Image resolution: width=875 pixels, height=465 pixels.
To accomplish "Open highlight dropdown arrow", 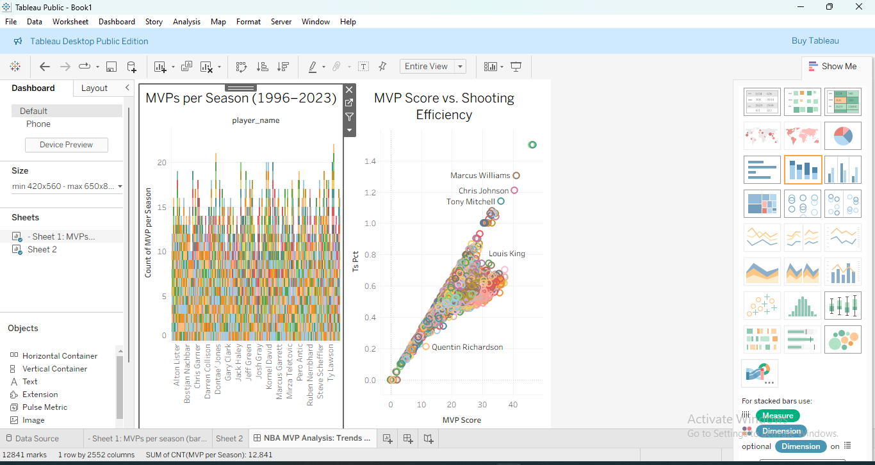I will (323, 67).
